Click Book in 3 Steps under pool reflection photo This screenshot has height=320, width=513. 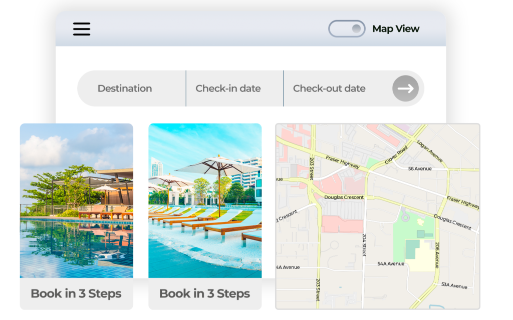pyautogui.click(x=76, y=293)
